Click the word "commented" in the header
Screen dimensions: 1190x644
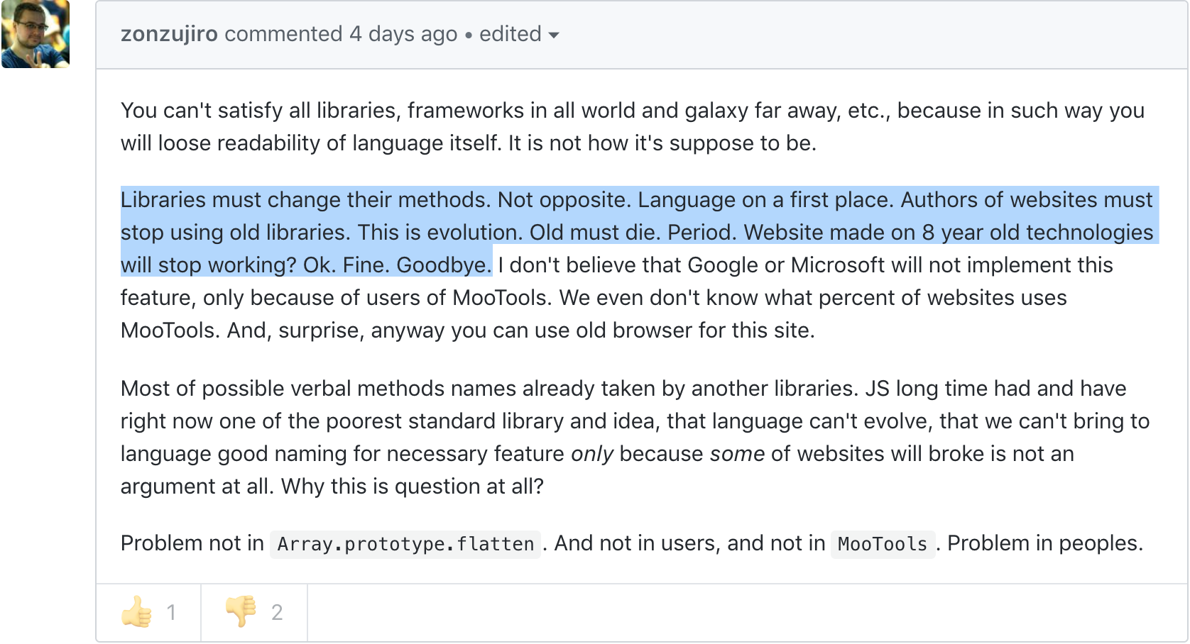[283, 34]
